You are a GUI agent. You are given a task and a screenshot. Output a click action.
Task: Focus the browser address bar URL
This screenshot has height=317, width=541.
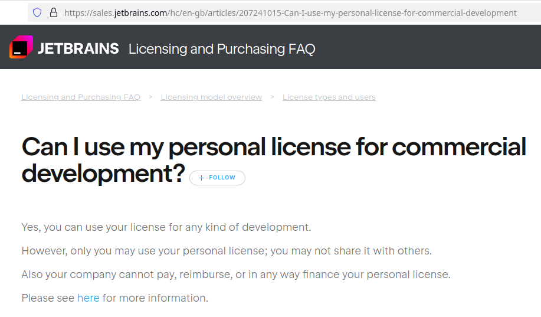click(290, 13)
